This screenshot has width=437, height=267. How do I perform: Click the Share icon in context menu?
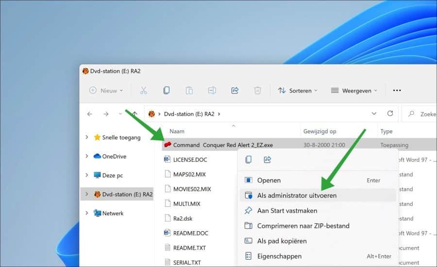[267, 159]
